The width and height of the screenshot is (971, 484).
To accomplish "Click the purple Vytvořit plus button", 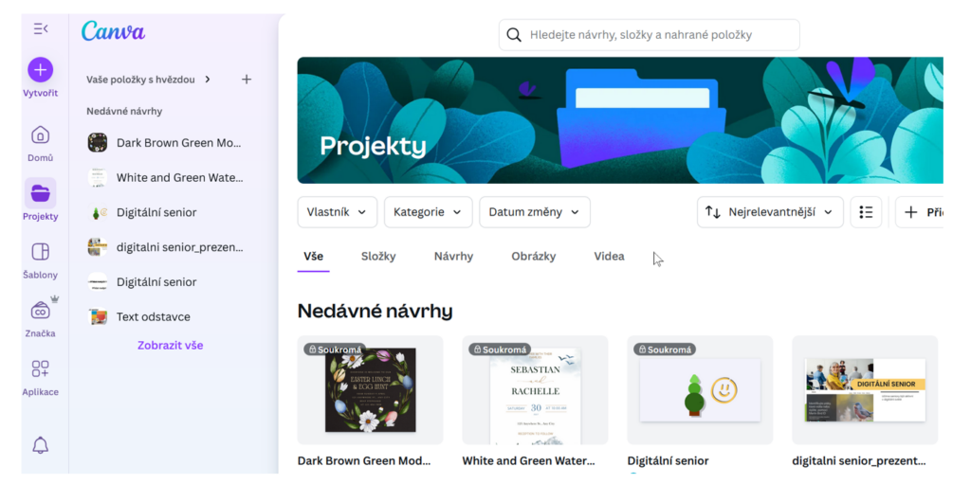I will click(x=40, y=70).
